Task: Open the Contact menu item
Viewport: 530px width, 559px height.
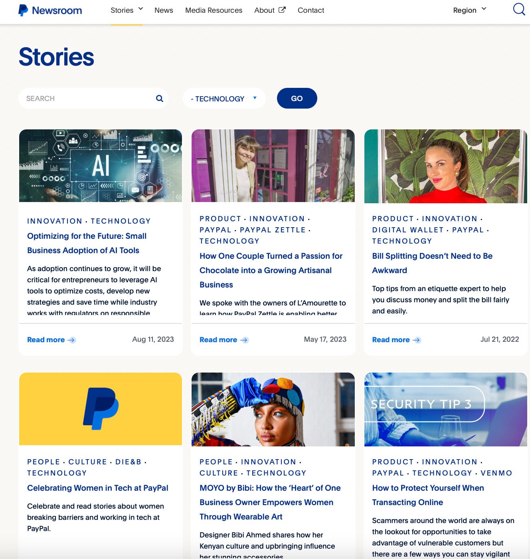Action: coord(311,10)
